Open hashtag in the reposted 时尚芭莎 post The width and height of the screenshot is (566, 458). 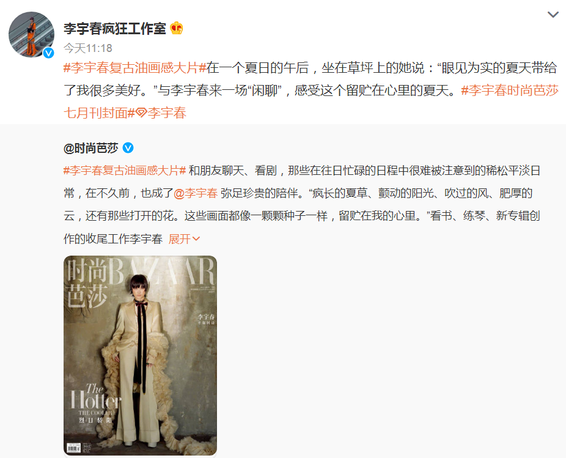(125, 171)
